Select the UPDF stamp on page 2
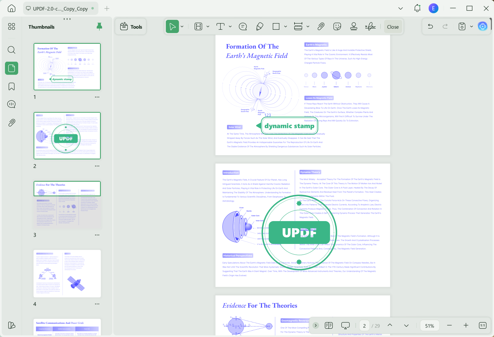This screenshot has width=494, height=337. [x=299, y=233]
